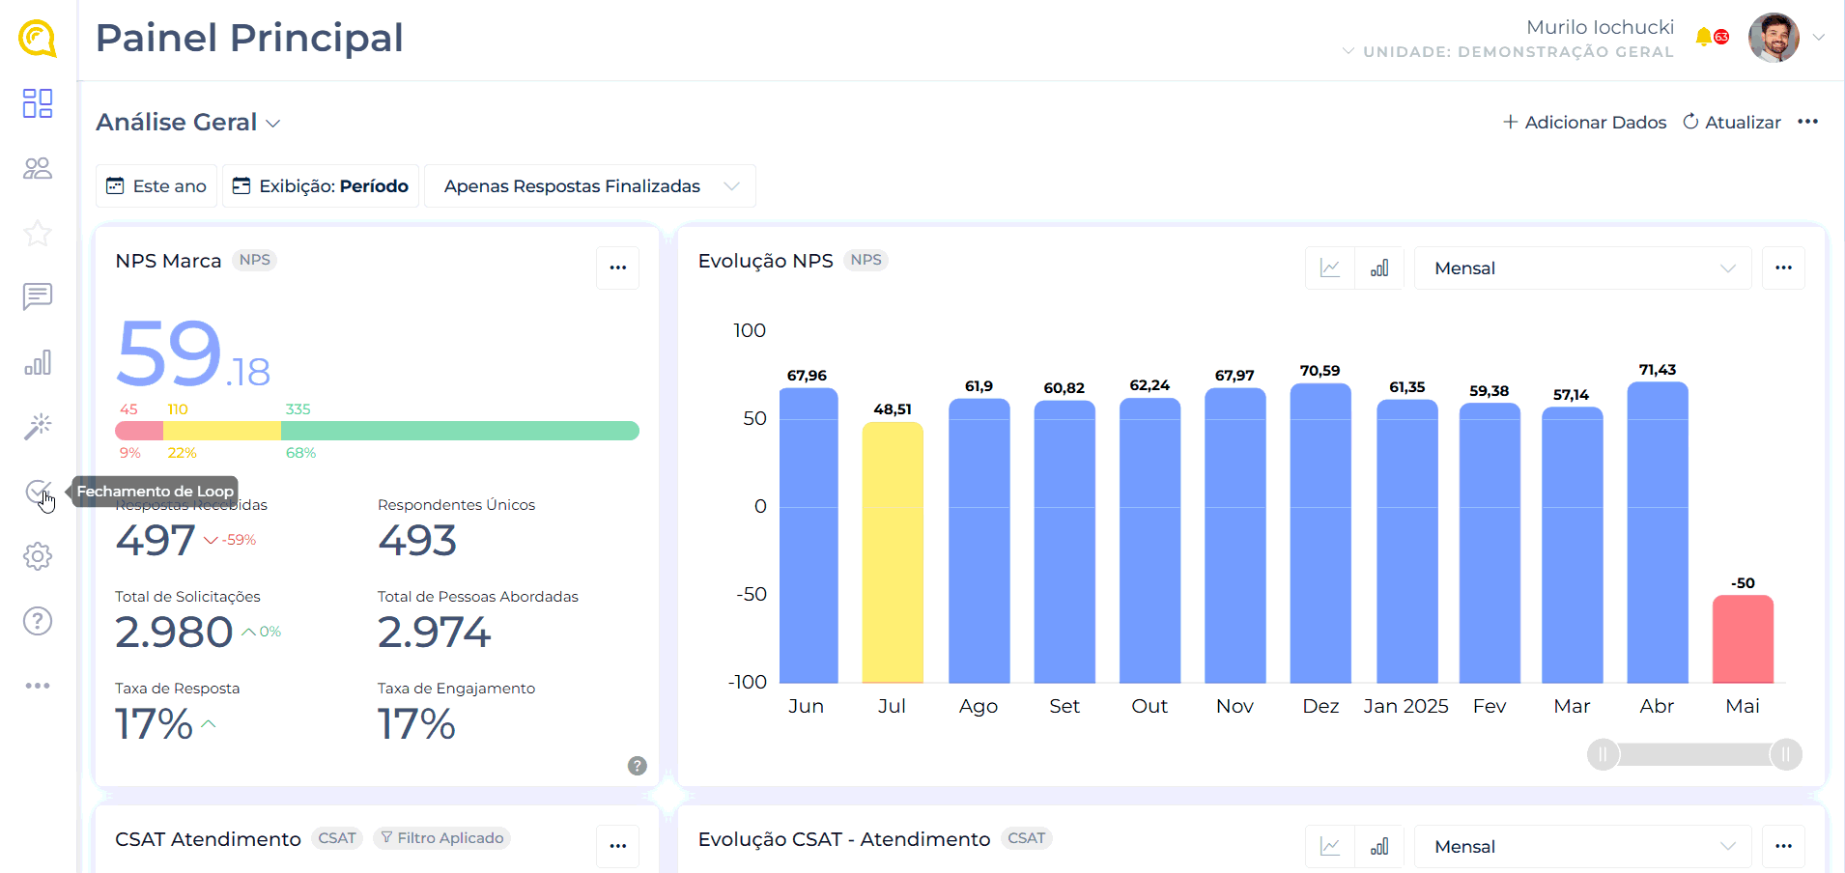Open the chat messages sidebar icon
Viewport: 1845px width, 873px height.
pyautogui.click(x=38, y=296)
